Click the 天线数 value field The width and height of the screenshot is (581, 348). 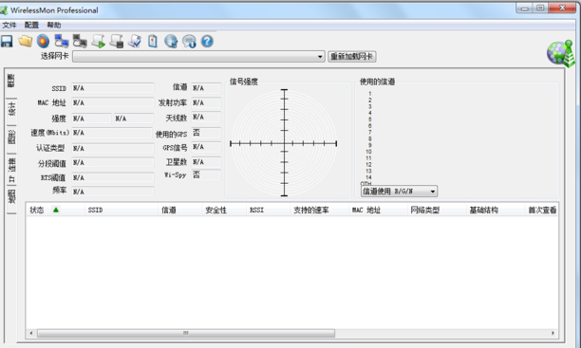click(x=206, y=117)
